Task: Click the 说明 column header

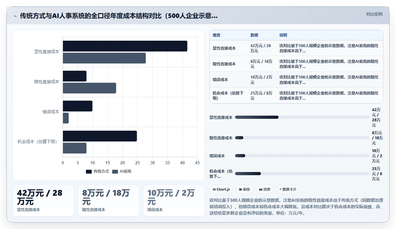Action: [x=283, y=35]
